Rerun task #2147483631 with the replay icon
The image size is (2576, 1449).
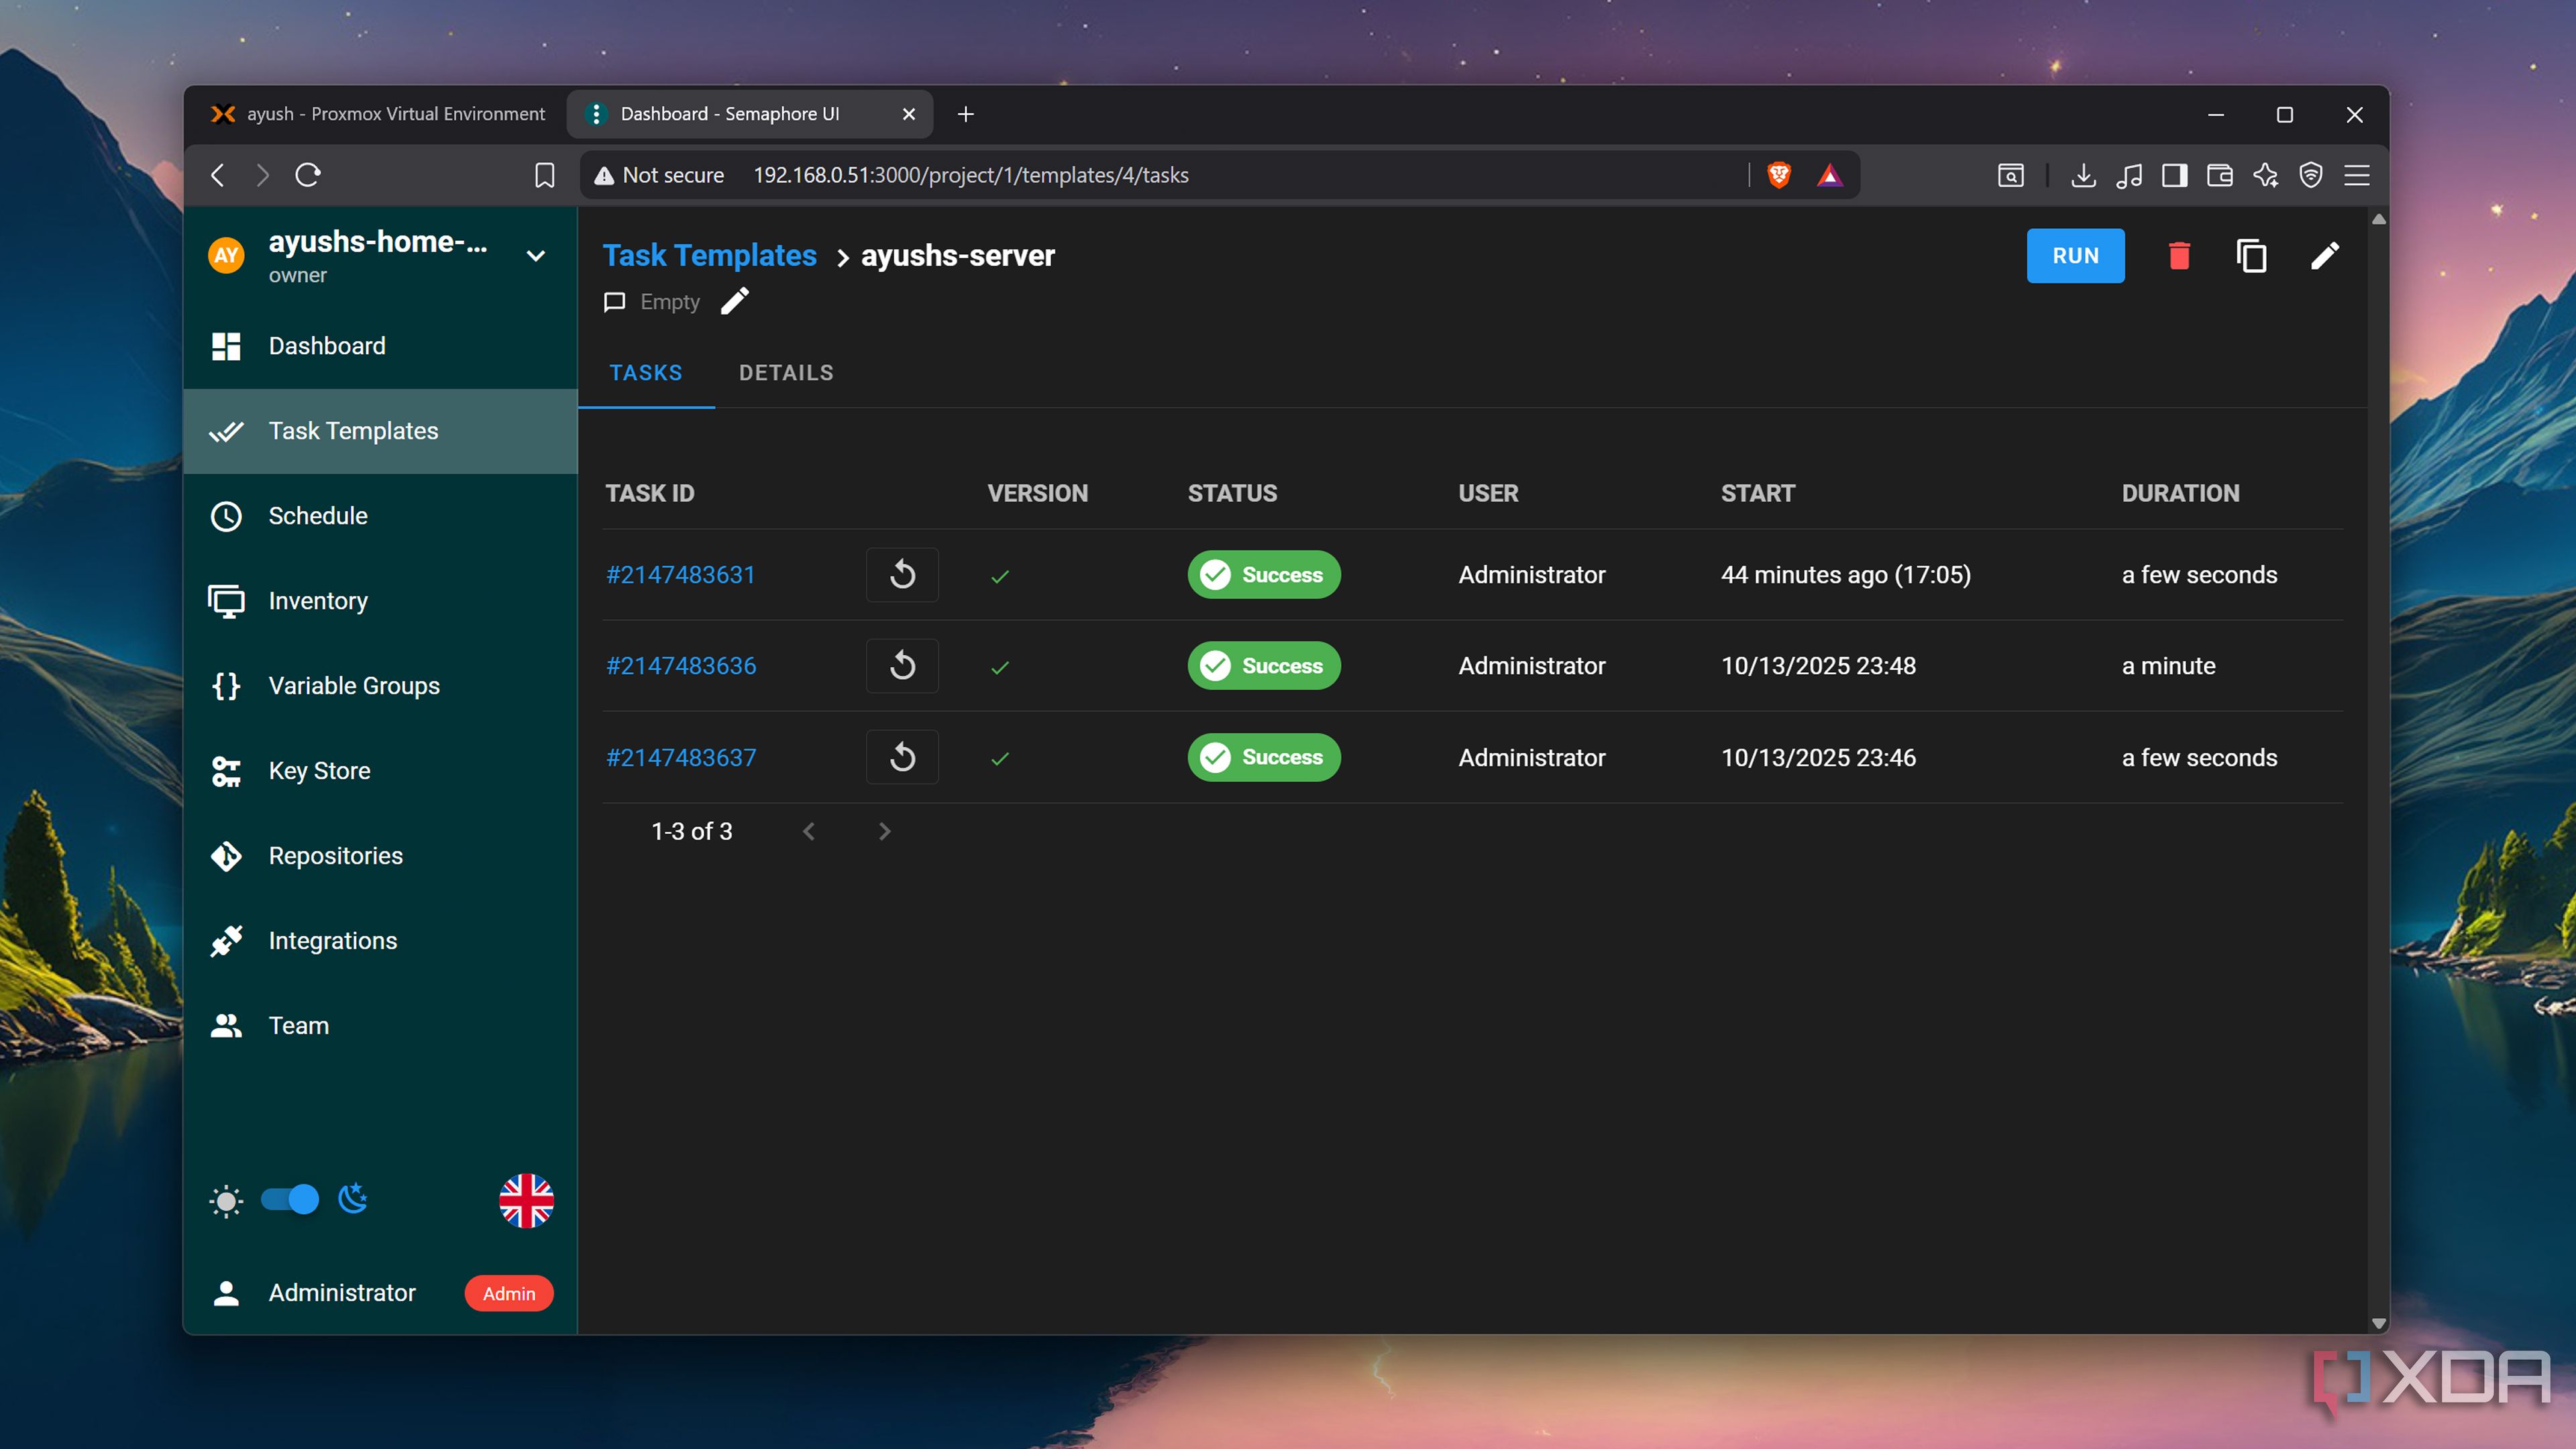[x=902, y=575]
